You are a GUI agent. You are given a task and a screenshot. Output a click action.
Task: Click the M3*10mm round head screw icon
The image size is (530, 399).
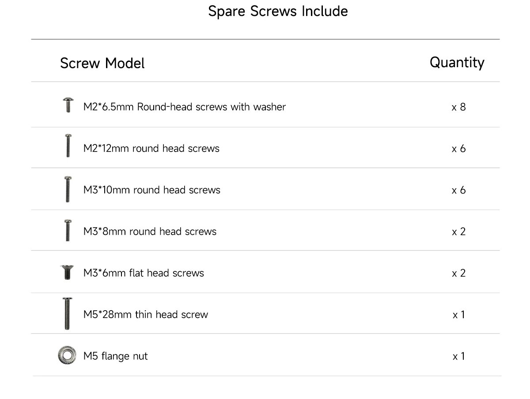tap(68, 189)
